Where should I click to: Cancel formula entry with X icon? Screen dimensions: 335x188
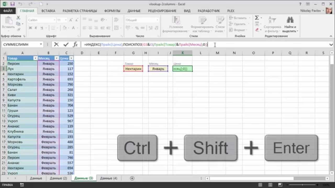pyautogui.click(x=56, y=44)
